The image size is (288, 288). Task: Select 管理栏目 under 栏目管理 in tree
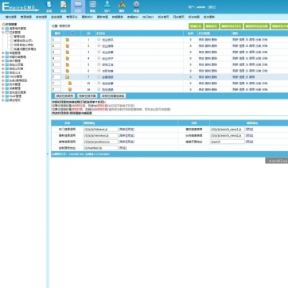(20, 37)
